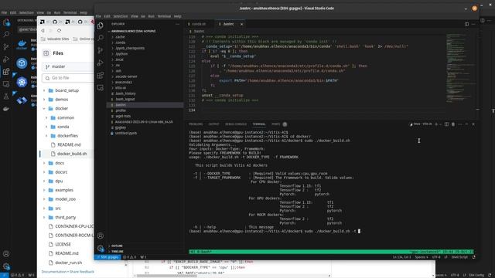Open Extensions view in front VS Code window
Image resolution: width=495 pixels, height=278 pixels.
[x=101, y=75]
